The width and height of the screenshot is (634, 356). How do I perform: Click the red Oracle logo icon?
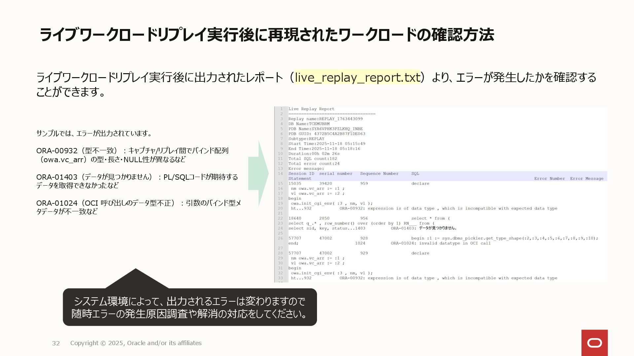pos(594,343)
